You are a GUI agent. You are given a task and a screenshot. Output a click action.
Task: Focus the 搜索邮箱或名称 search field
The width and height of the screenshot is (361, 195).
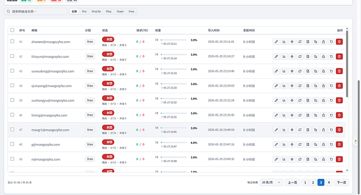tap(36, 11)
